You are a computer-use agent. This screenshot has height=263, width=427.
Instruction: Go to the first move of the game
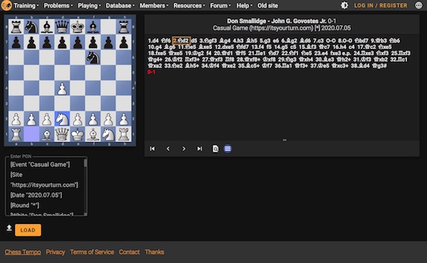(152, 149)
